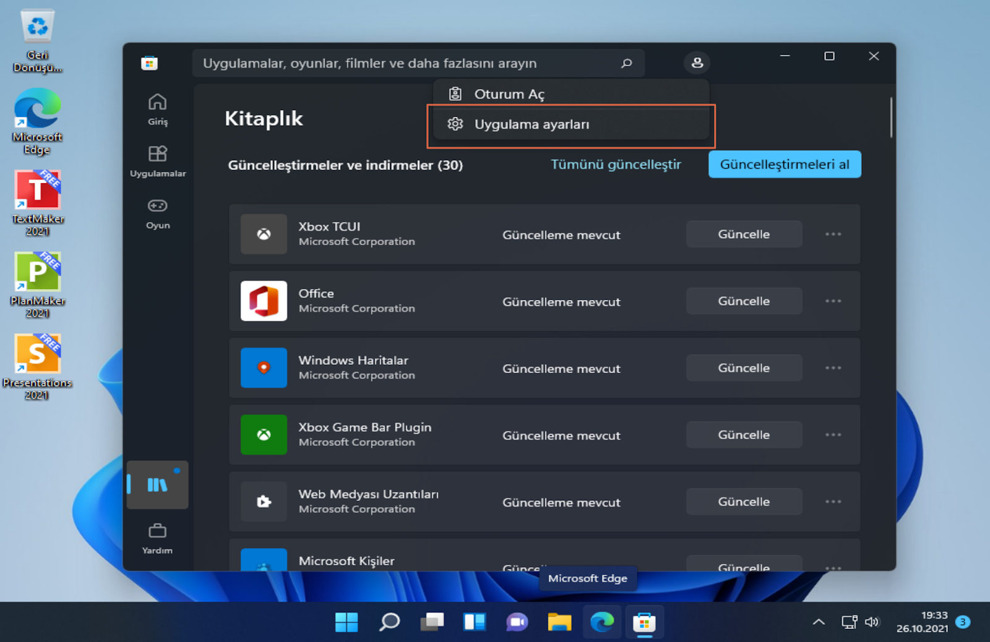
Task: Click Office Güncelleme mevcut status
Action: coord(561,302)
